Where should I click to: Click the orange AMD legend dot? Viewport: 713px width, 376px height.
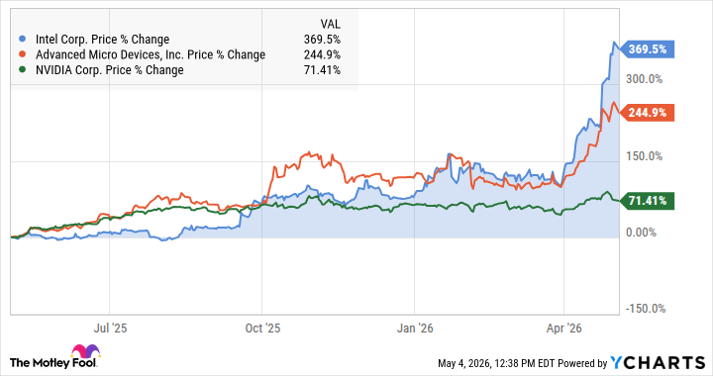click(x=23, y=54)
